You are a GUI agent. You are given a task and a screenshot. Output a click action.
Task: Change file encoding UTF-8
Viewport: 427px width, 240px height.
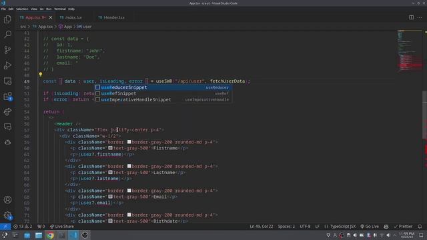305,227
